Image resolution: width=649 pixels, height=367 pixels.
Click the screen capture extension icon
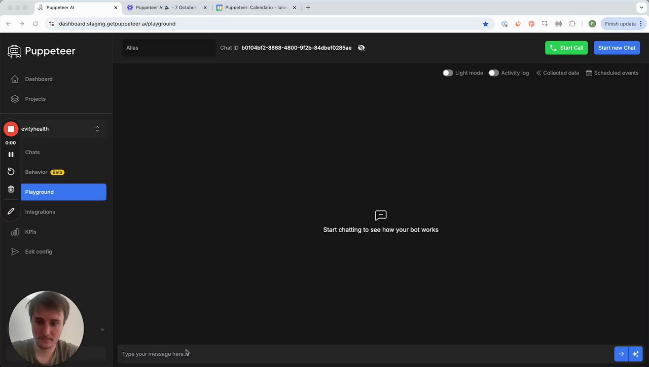pos(545,24)
